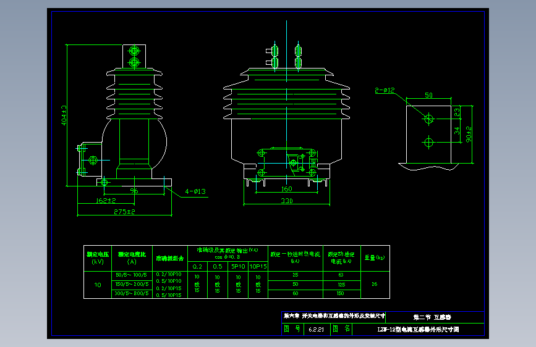Select the 图号 label in title block

[292, 329]
